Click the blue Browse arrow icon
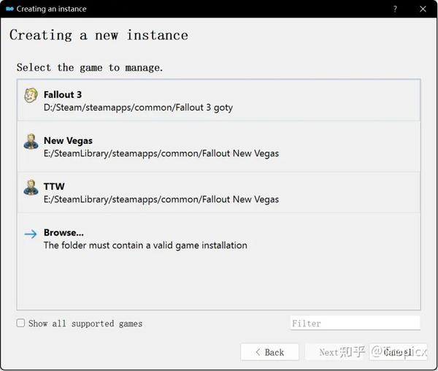Image resolution: width=438 pixels, height=371 pixels. tap(31, 234)
